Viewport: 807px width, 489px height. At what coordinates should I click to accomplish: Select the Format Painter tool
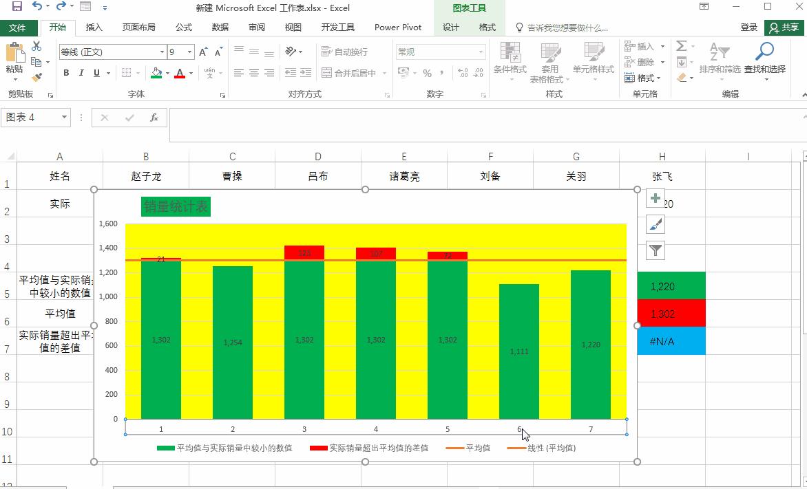pyautogui.click(x=37, y=77)
